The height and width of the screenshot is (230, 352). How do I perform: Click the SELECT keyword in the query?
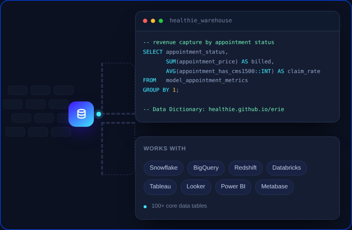click(x=153, y=52)
